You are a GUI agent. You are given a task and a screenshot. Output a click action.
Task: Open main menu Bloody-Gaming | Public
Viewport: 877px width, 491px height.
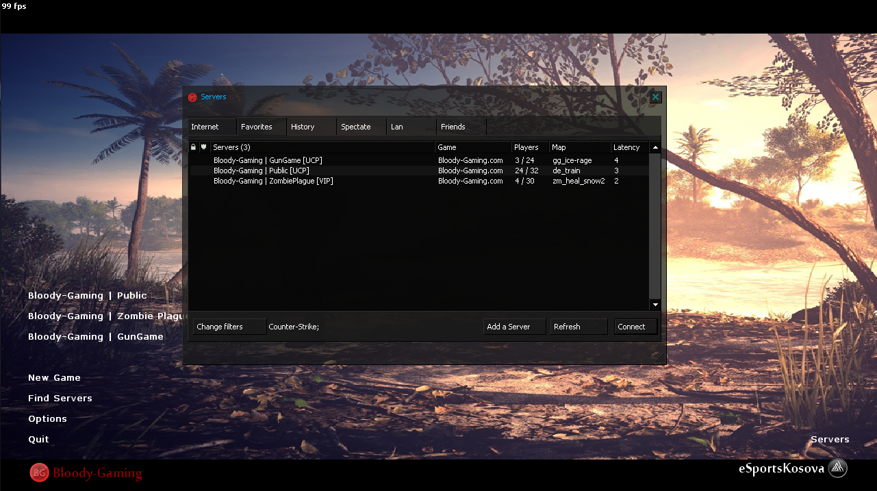[x=88, y=296]
